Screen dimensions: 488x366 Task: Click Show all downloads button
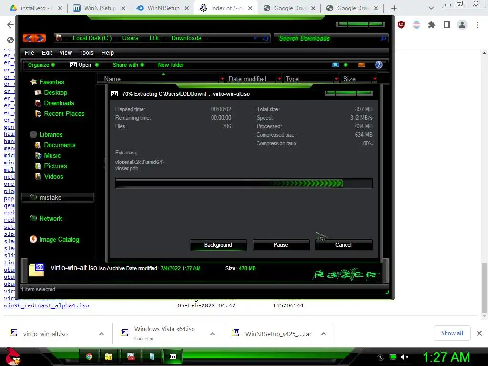coord(452,333)
